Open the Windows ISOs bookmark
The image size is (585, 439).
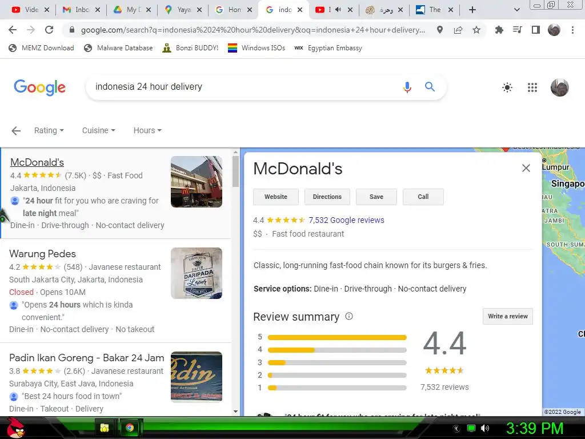[x=257, y=48]
